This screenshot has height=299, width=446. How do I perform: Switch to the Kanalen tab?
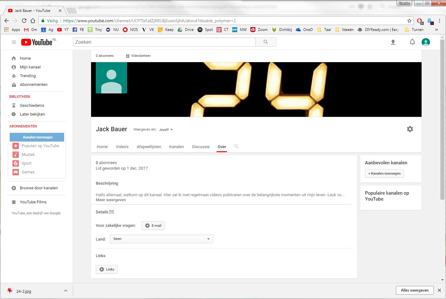pos(177,147)
